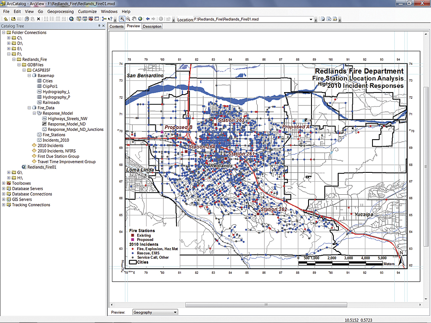The image size is (431, 323).
Task: Switch to List view icon
Action: point(52,19)
